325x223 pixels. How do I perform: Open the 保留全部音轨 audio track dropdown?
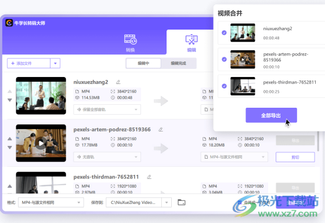[107, 109]
